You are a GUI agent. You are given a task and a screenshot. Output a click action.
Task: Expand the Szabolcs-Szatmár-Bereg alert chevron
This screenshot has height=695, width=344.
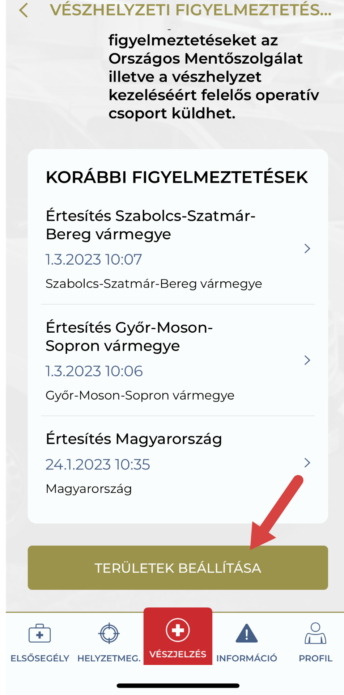tap(307, 249)
